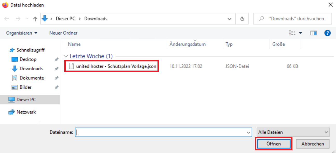Select 'Dieser PC' in the breadcrumb path
The width and height of the screenshot is (336, 153).
(x=65, y=19)
